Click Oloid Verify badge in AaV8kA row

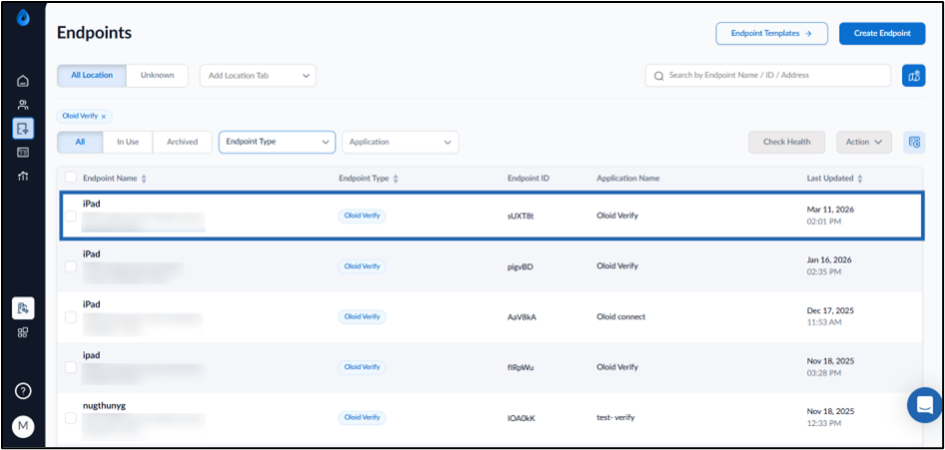tap(362, 316)
